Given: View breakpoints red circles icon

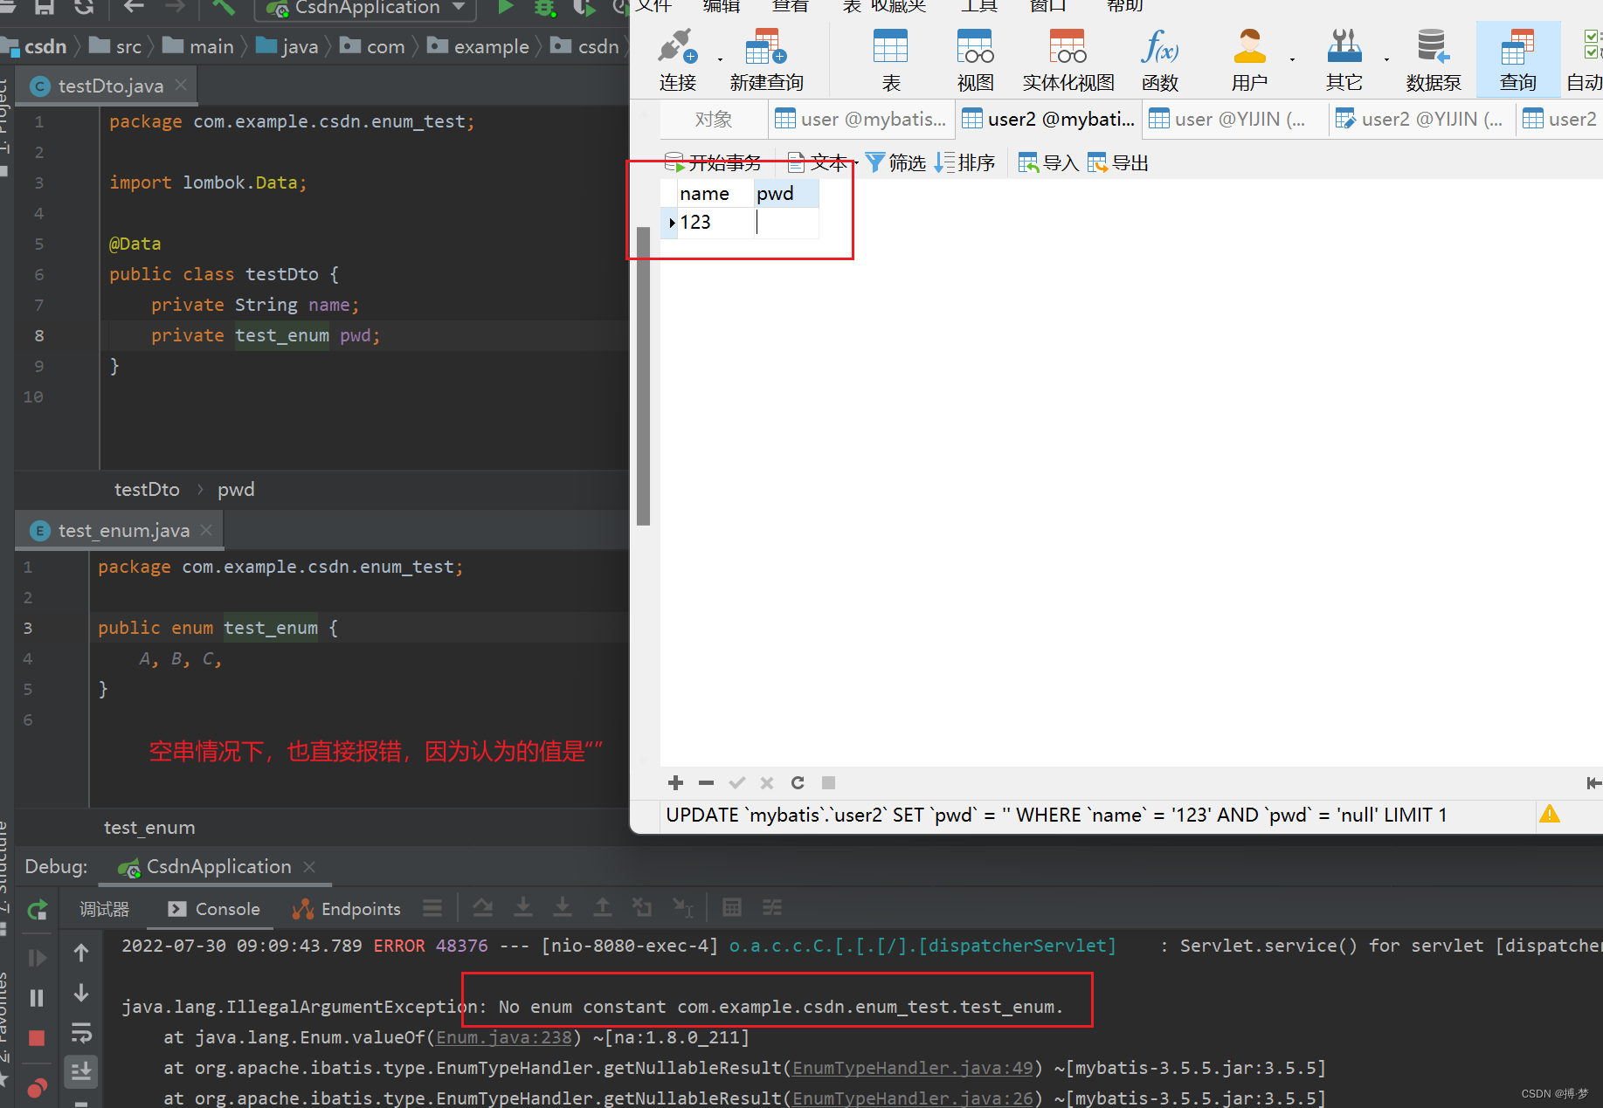Looking at the screenshot, I should pyautogui.click(x=37, y=1088).
